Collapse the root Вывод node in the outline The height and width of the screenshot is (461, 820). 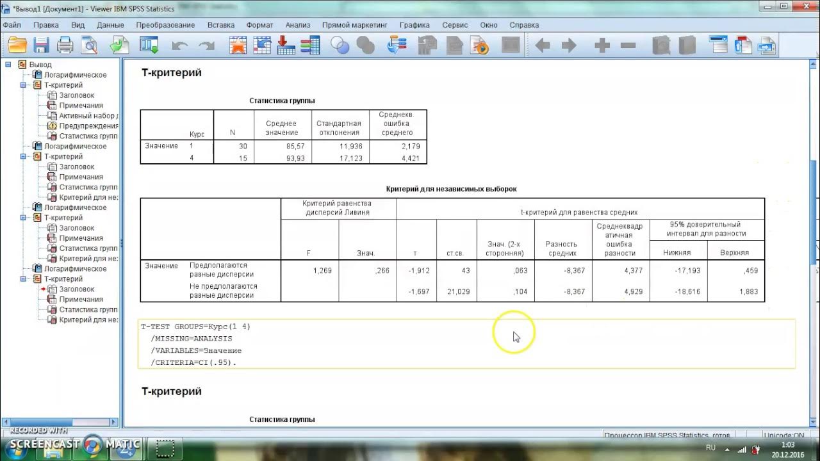pyautogui.click(x=8, y=65)
